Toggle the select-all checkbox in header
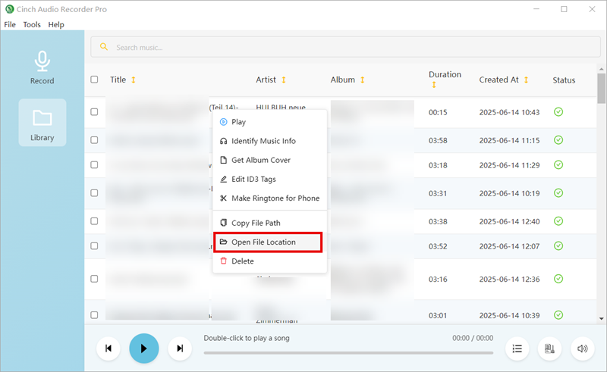 coord(94,80)
